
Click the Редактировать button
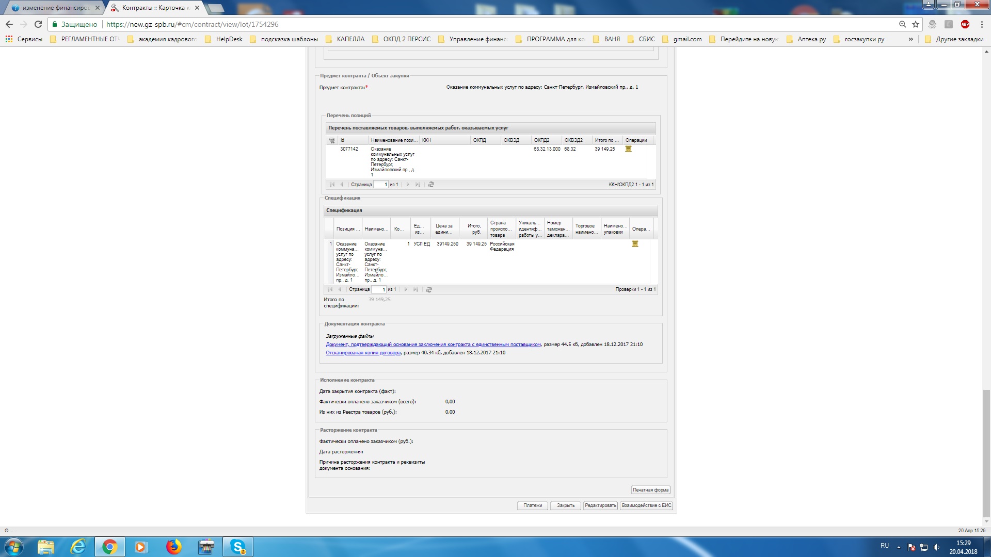click(600, 505)
